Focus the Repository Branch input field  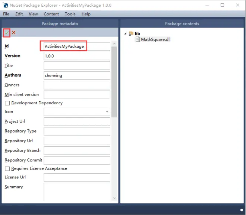click(77, 151)
